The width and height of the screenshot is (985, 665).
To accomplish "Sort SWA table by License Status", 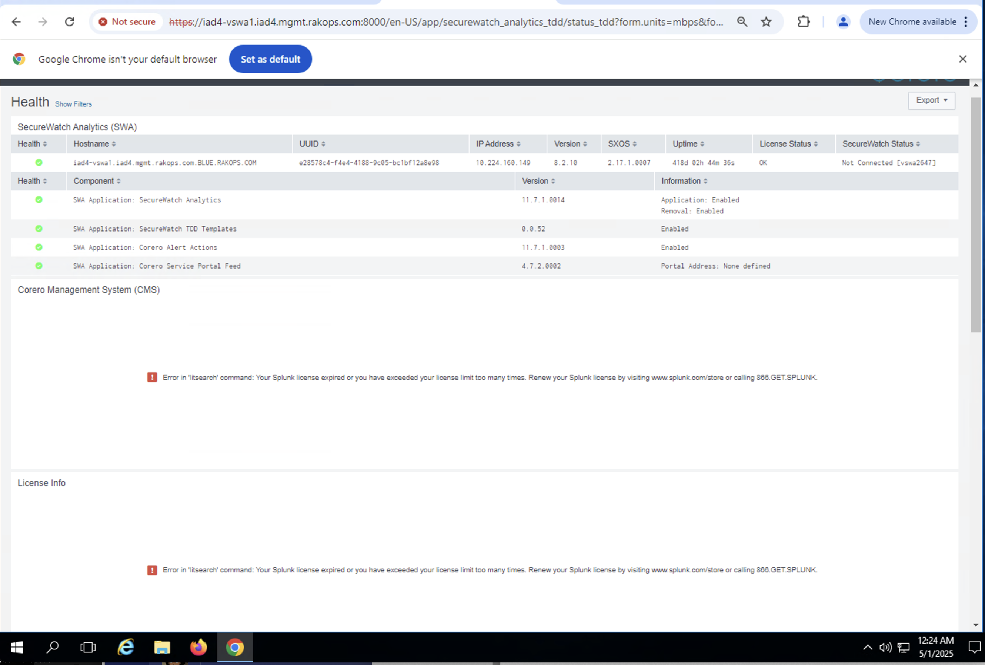I will point(788,144).
